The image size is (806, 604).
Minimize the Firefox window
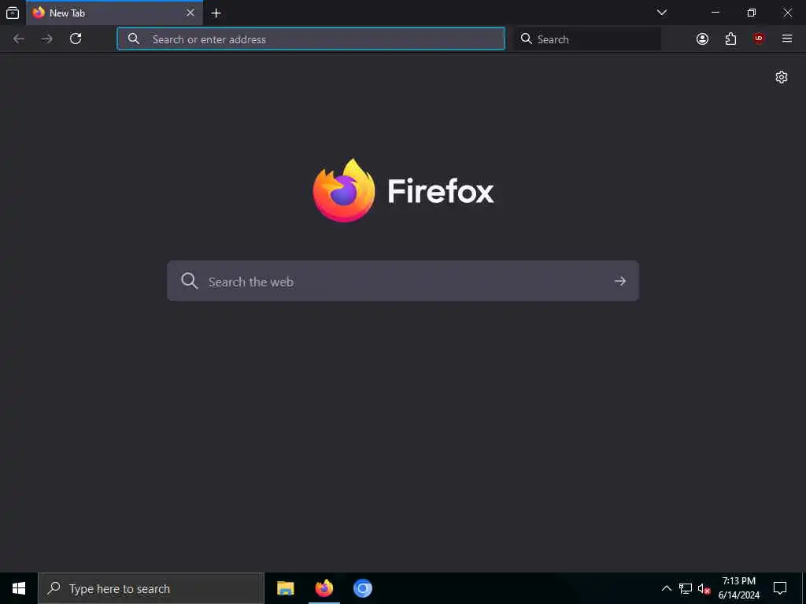(x=715, y=13)
